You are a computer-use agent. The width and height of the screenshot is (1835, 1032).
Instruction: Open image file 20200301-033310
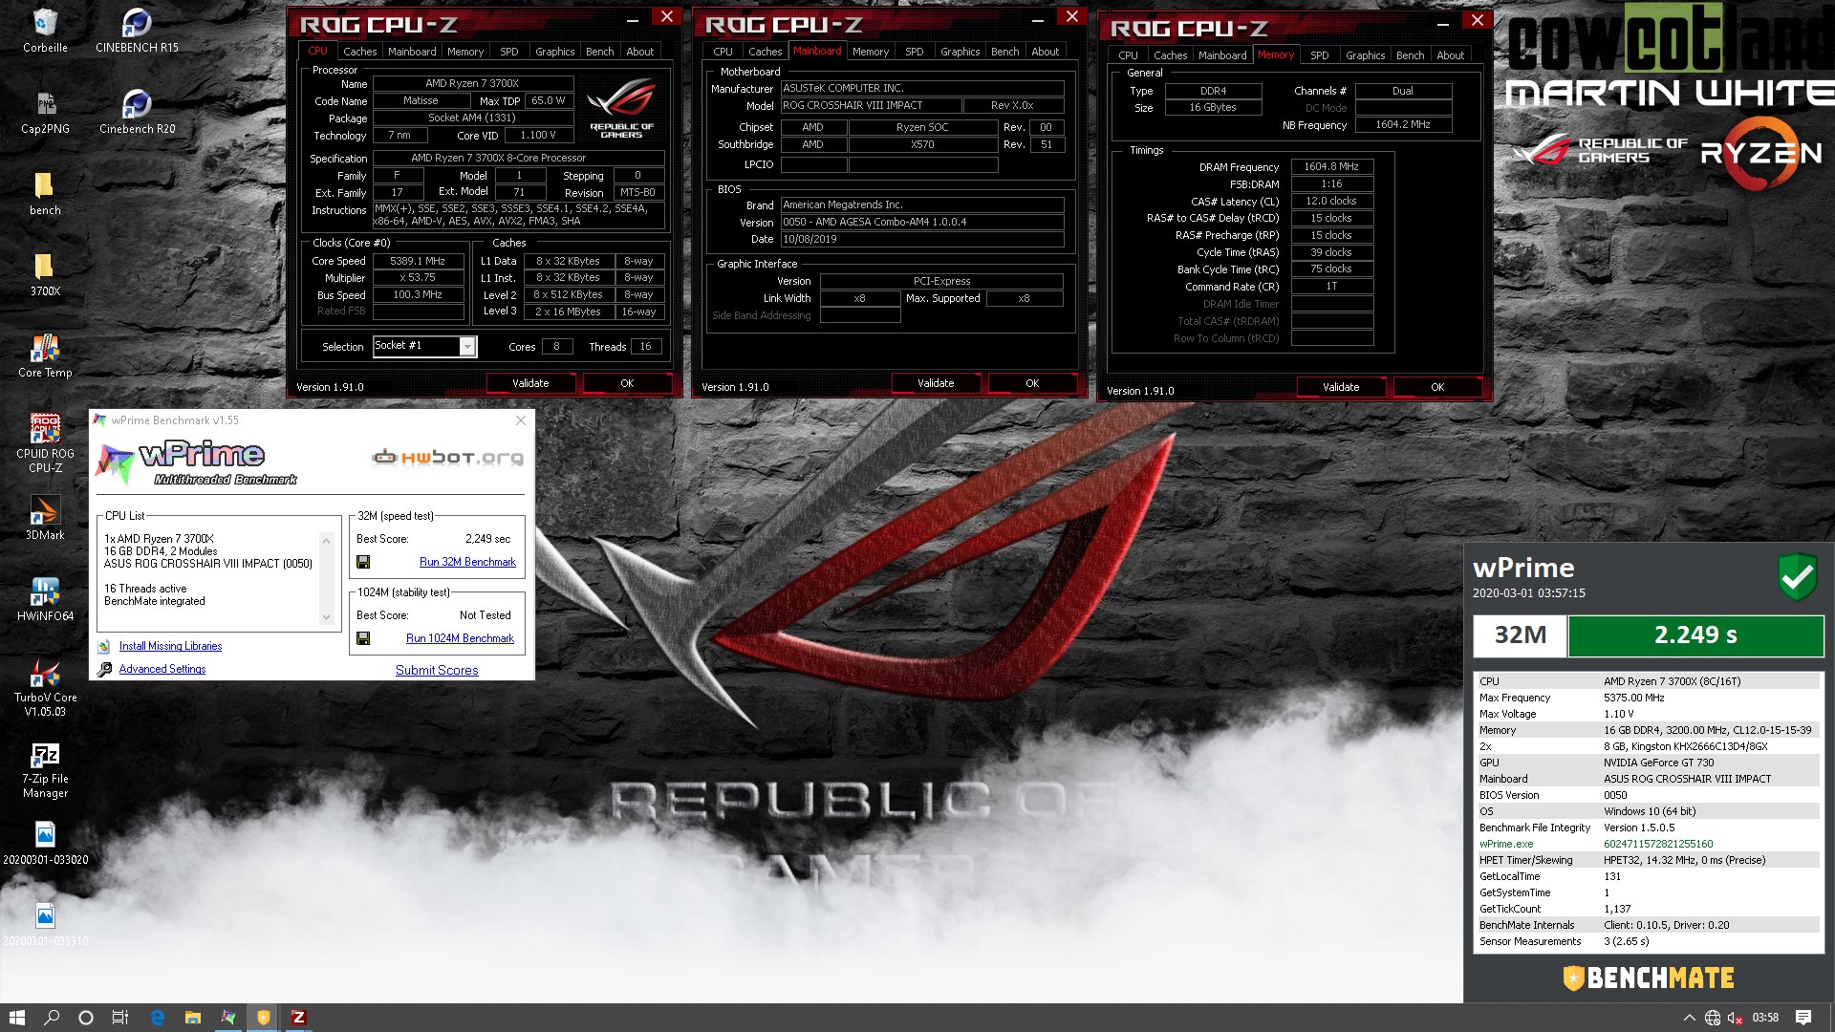(x=45, y=923)
